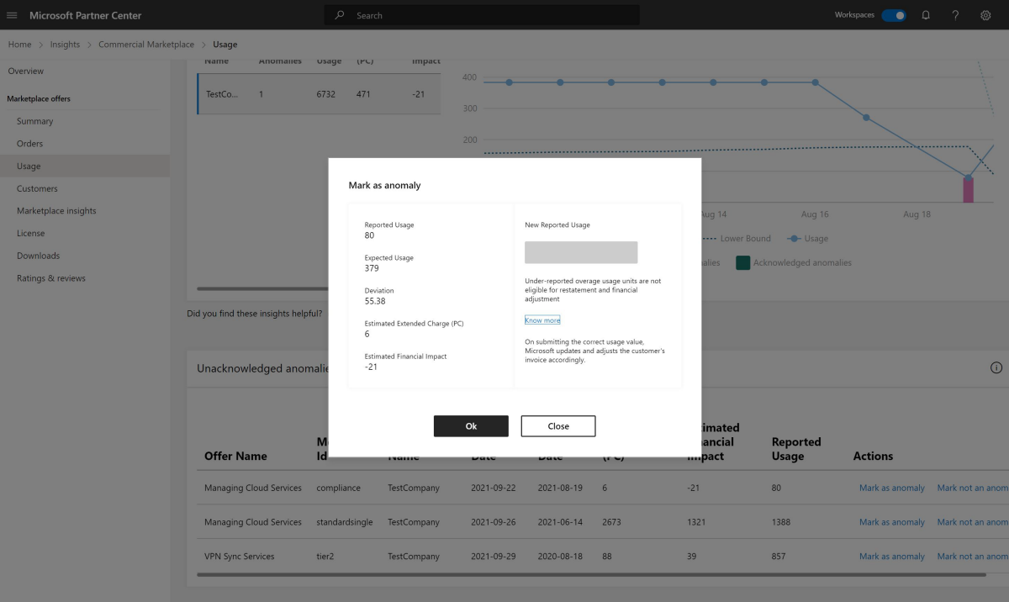This screenshot has width=1009, height=602.
Task: Focus the Search field in the header
Action: pyautogui.click(x=482, y=15)
